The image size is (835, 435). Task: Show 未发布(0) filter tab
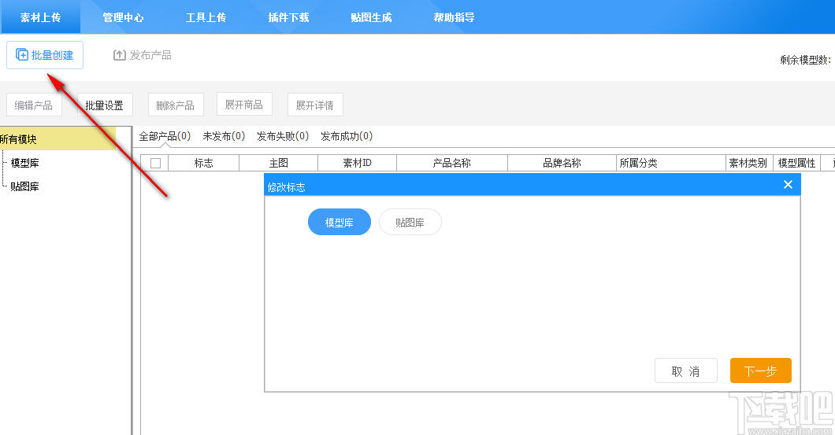tap(224, 136)
